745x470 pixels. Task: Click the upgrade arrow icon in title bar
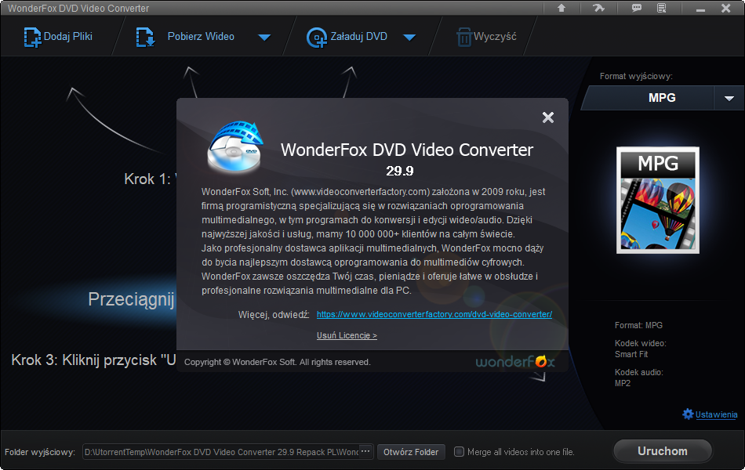click(x=561, y=8)
